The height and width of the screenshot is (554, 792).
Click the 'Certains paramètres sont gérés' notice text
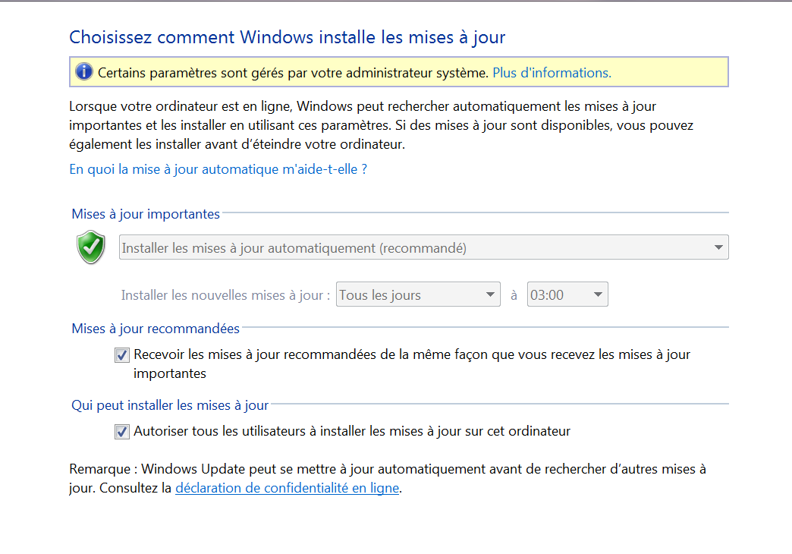[293, 73]
